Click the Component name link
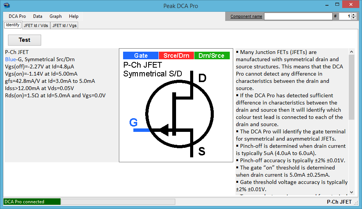Screen dimensions: 362x209 pos(246,16)
